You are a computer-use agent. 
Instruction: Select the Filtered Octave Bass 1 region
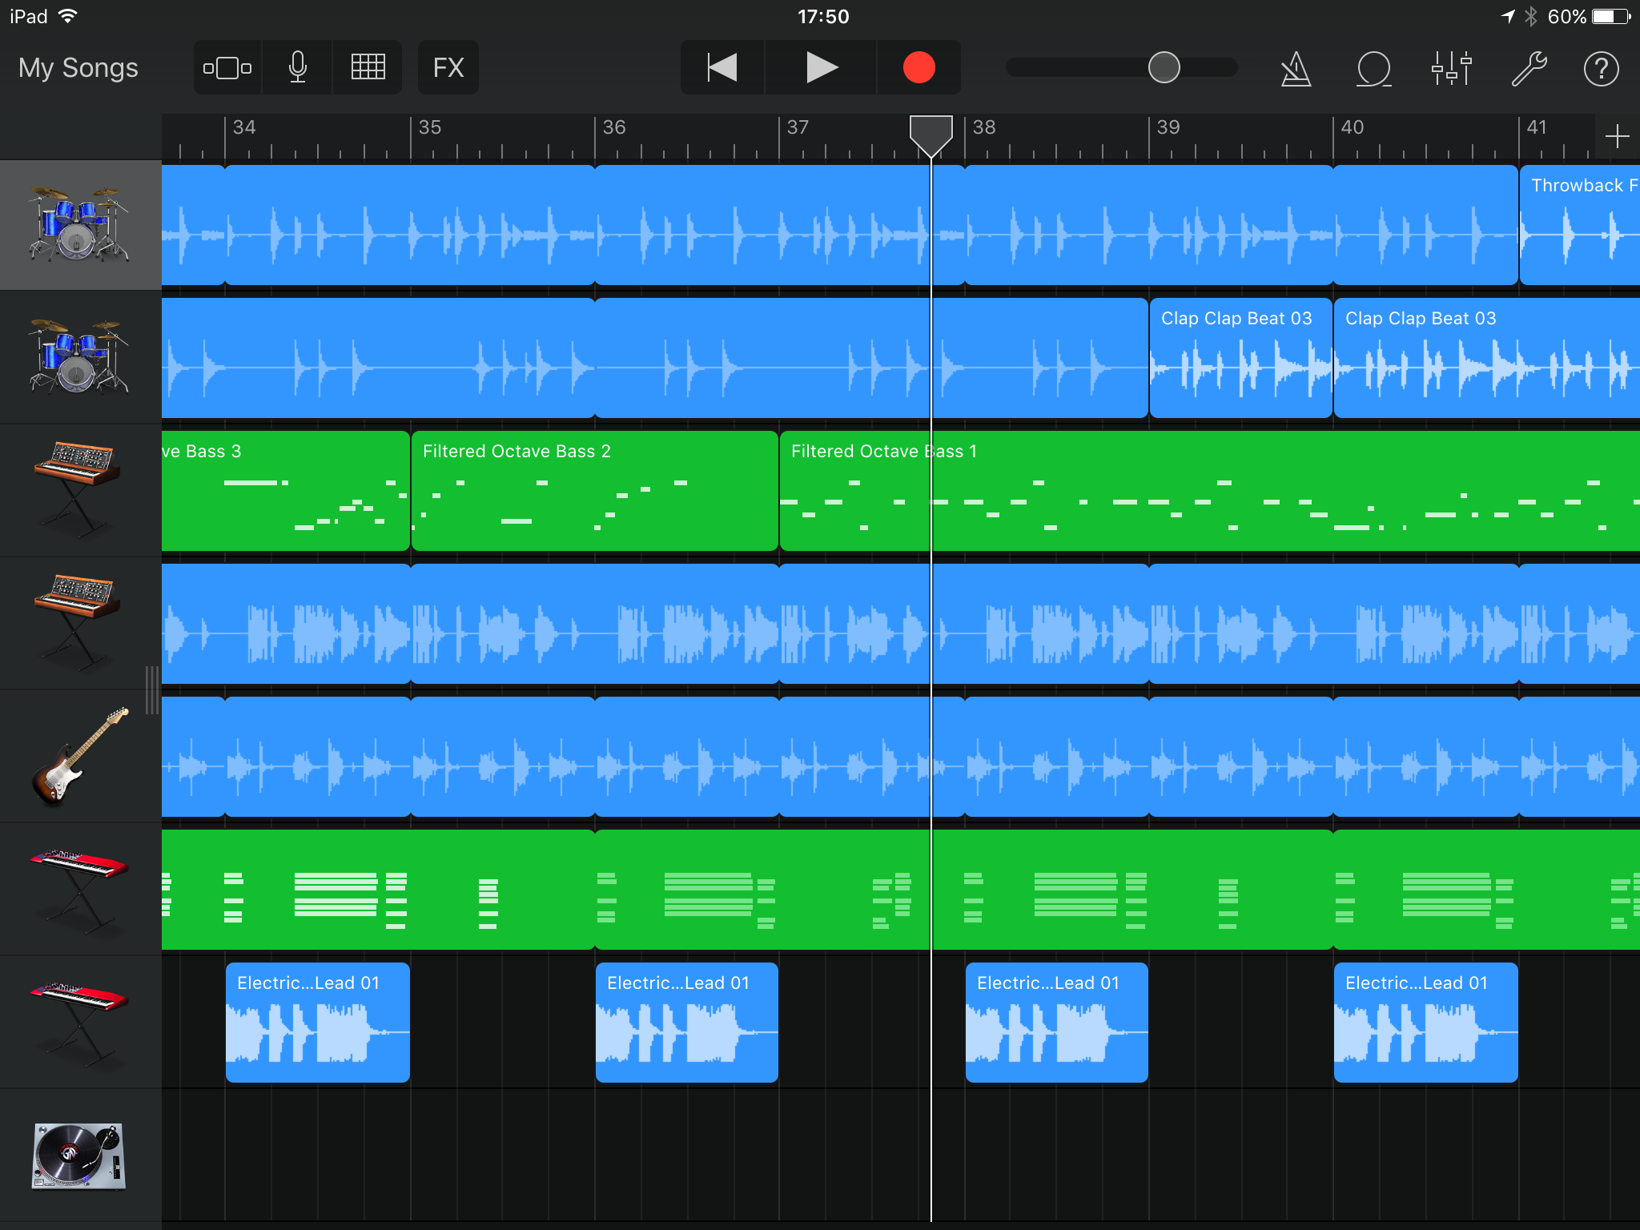[x=1210, y=491]
